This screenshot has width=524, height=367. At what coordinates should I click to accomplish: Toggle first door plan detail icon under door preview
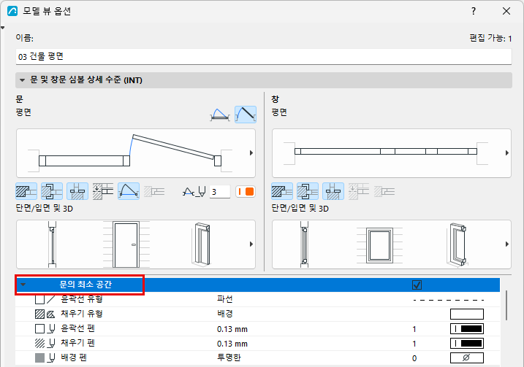click(x=26, y=191)
